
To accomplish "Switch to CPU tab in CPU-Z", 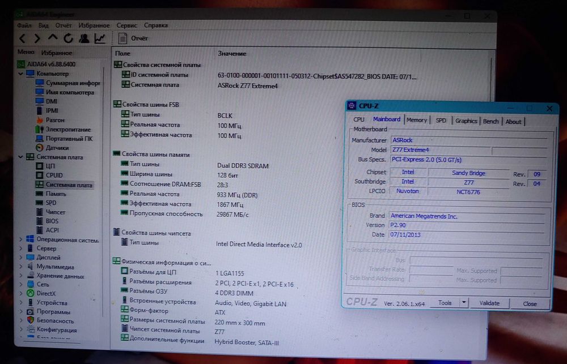I will tap(359, 119).
